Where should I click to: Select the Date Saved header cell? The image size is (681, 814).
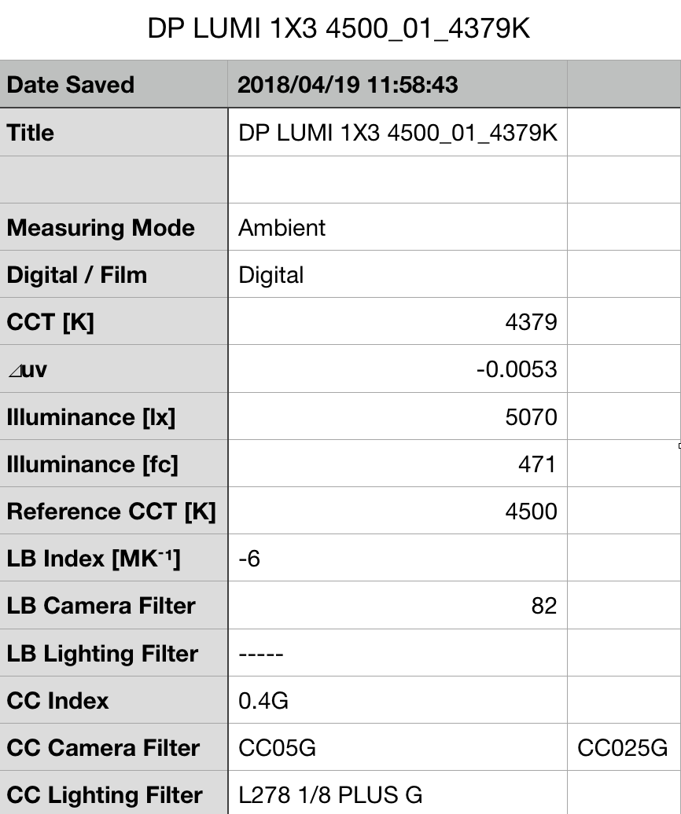[71, 85]
